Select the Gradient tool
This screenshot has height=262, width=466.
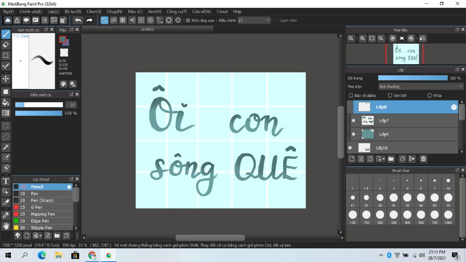pos(6,113)
